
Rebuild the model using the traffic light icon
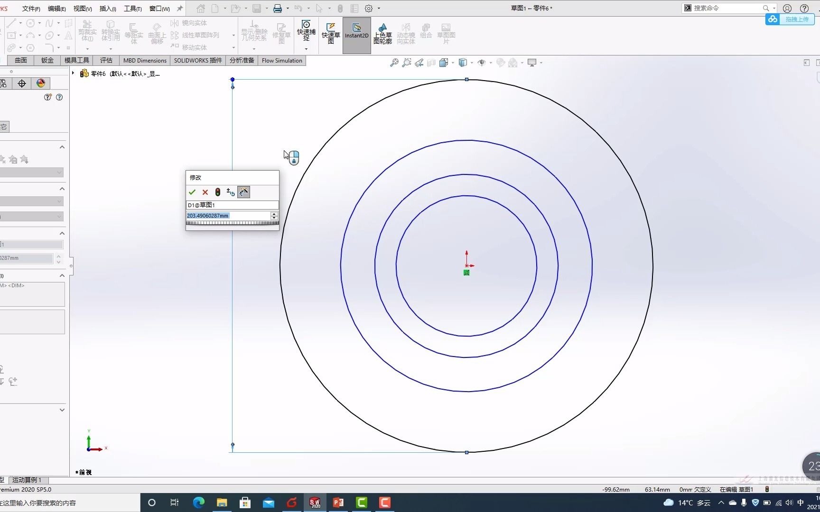[218, 192]
